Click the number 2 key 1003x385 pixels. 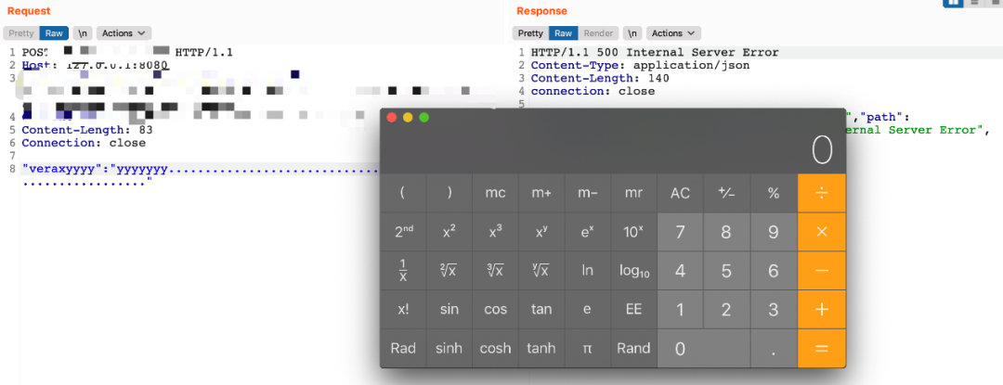tap(726, 310)
